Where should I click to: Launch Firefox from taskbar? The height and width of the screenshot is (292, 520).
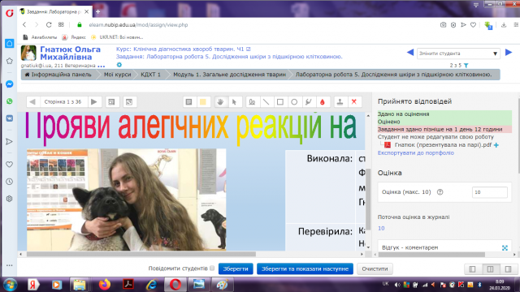[105, 285]
